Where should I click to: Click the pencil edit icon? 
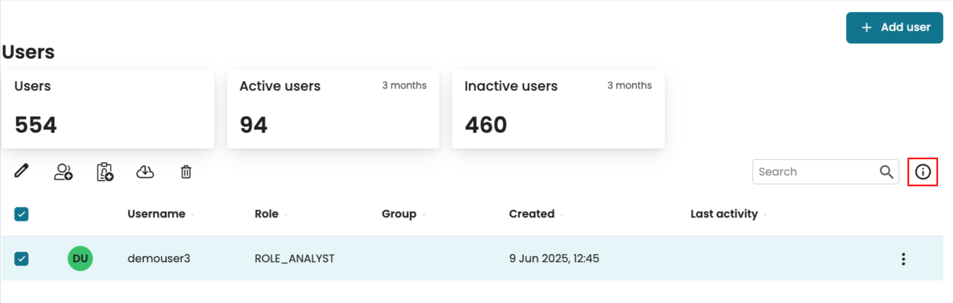[x=22, y=171]
